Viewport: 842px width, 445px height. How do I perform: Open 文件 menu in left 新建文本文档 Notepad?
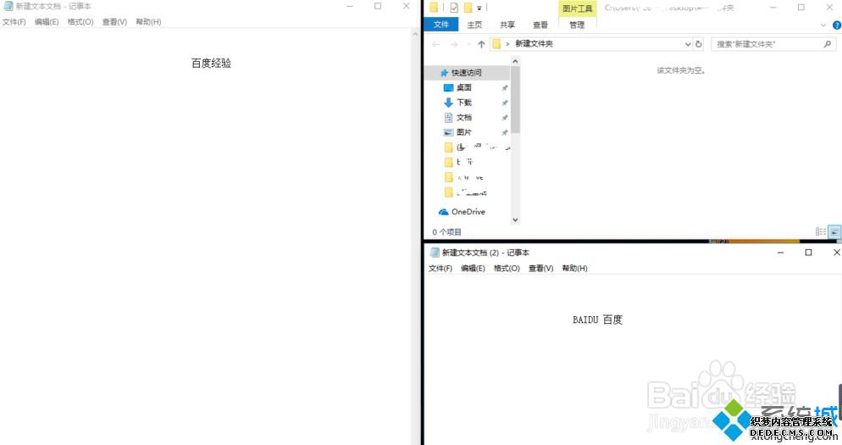point(14,22)
